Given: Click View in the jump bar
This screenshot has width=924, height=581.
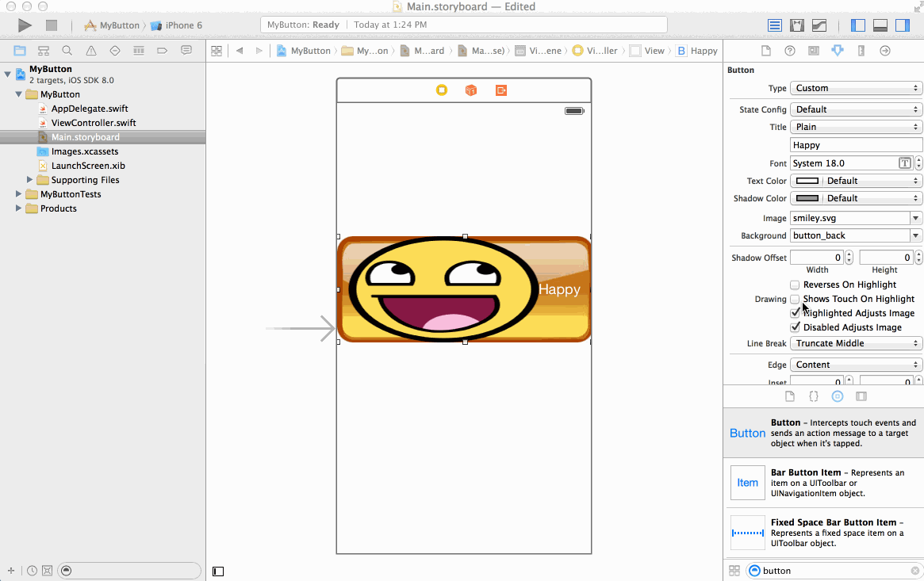Looking at the screenshot, I should point(654,51).
